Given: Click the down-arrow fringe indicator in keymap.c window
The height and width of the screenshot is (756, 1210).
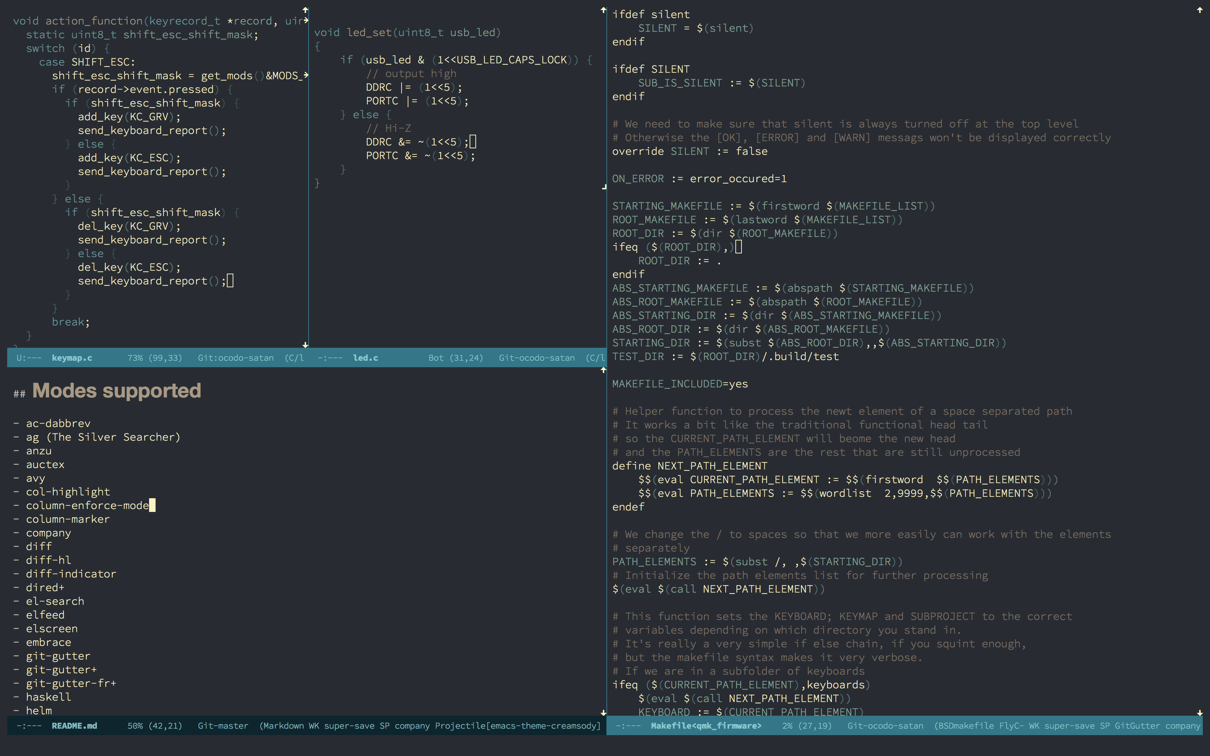Looking at the screenshot, I should click(x=305, y=345).
